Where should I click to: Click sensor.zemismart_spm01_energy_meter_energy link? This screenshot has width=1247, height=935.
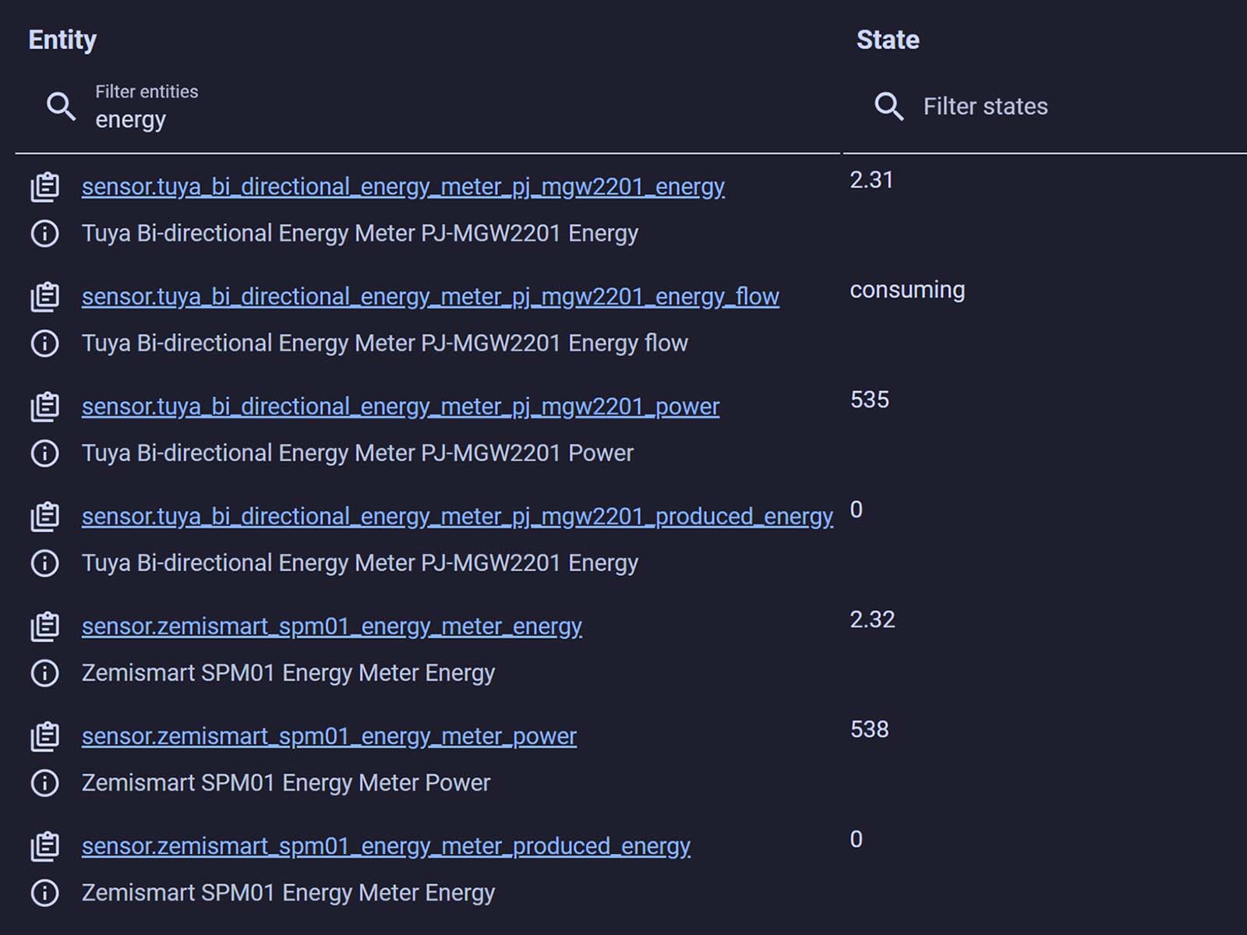point(332,626)
